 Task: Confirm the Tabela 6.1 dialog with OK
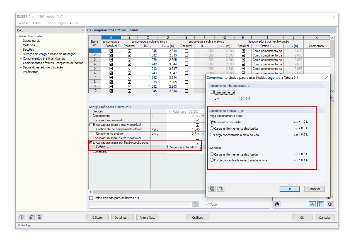(290, 189)
